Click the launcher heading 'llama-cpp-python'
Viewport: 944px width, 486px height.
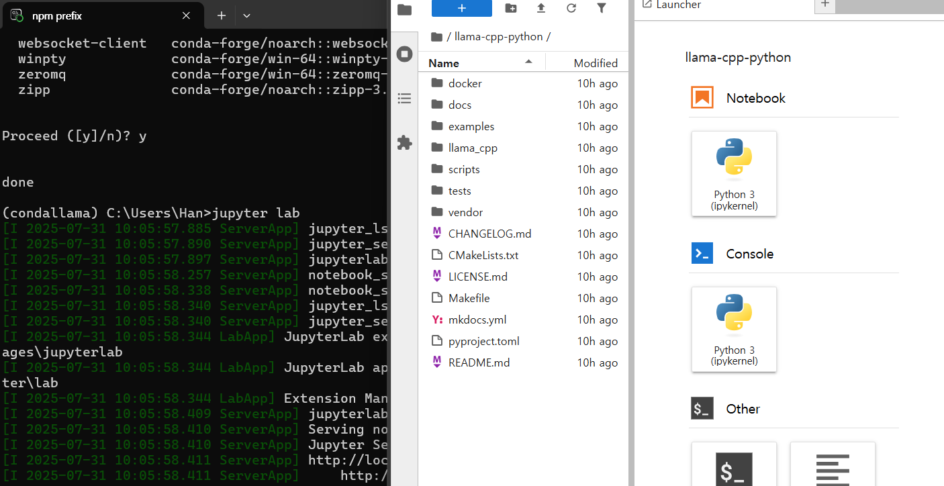[x=738, y=58]
